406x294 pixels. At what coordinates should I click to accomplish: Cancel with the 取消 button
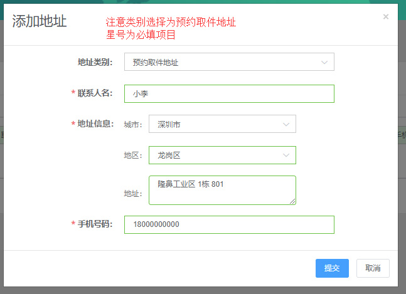(373, 268)
